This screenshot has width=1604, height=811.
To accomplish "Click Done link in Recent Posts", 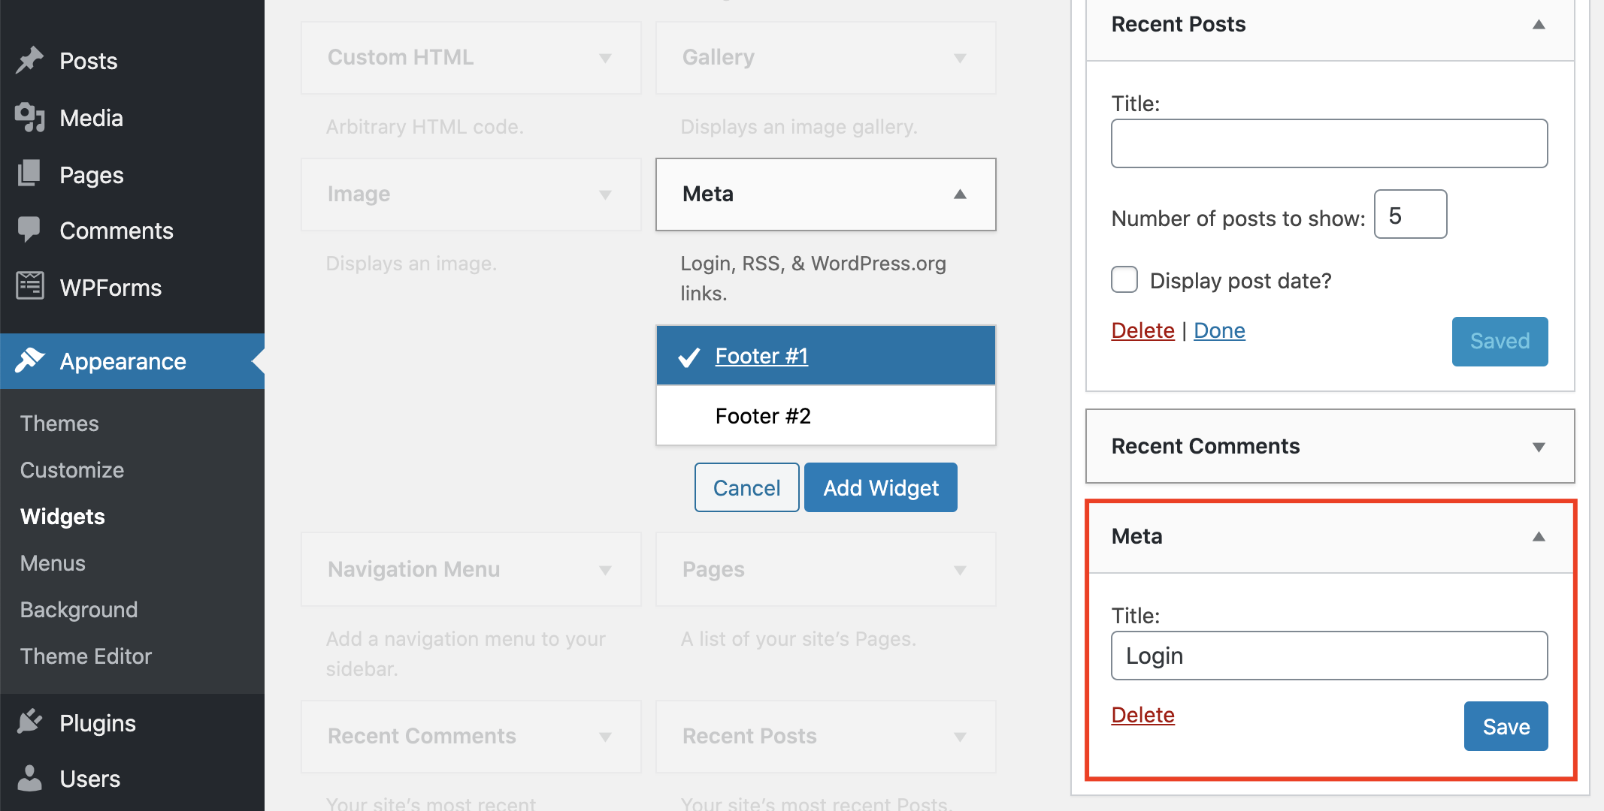I will (1218, 330).
